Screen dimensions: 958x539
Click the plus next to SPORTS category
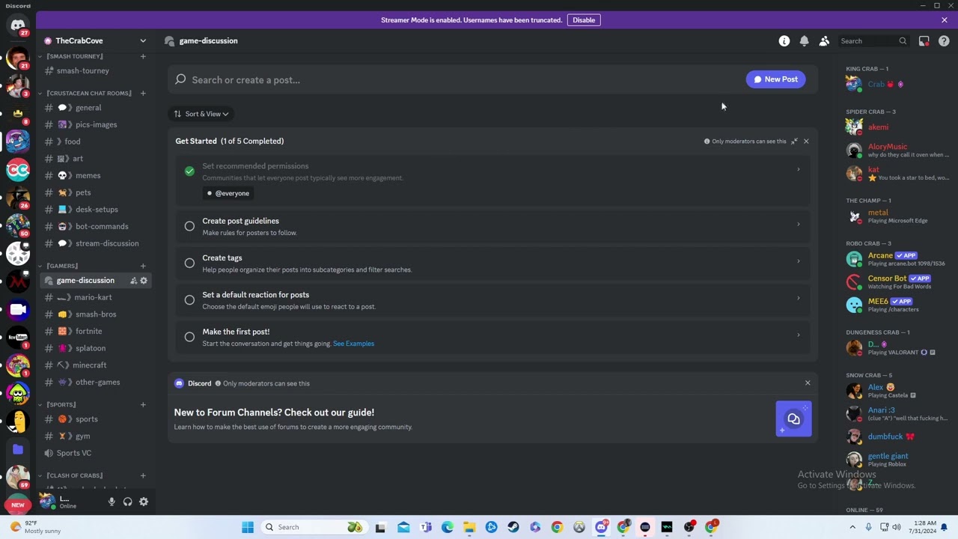[143, 405]
